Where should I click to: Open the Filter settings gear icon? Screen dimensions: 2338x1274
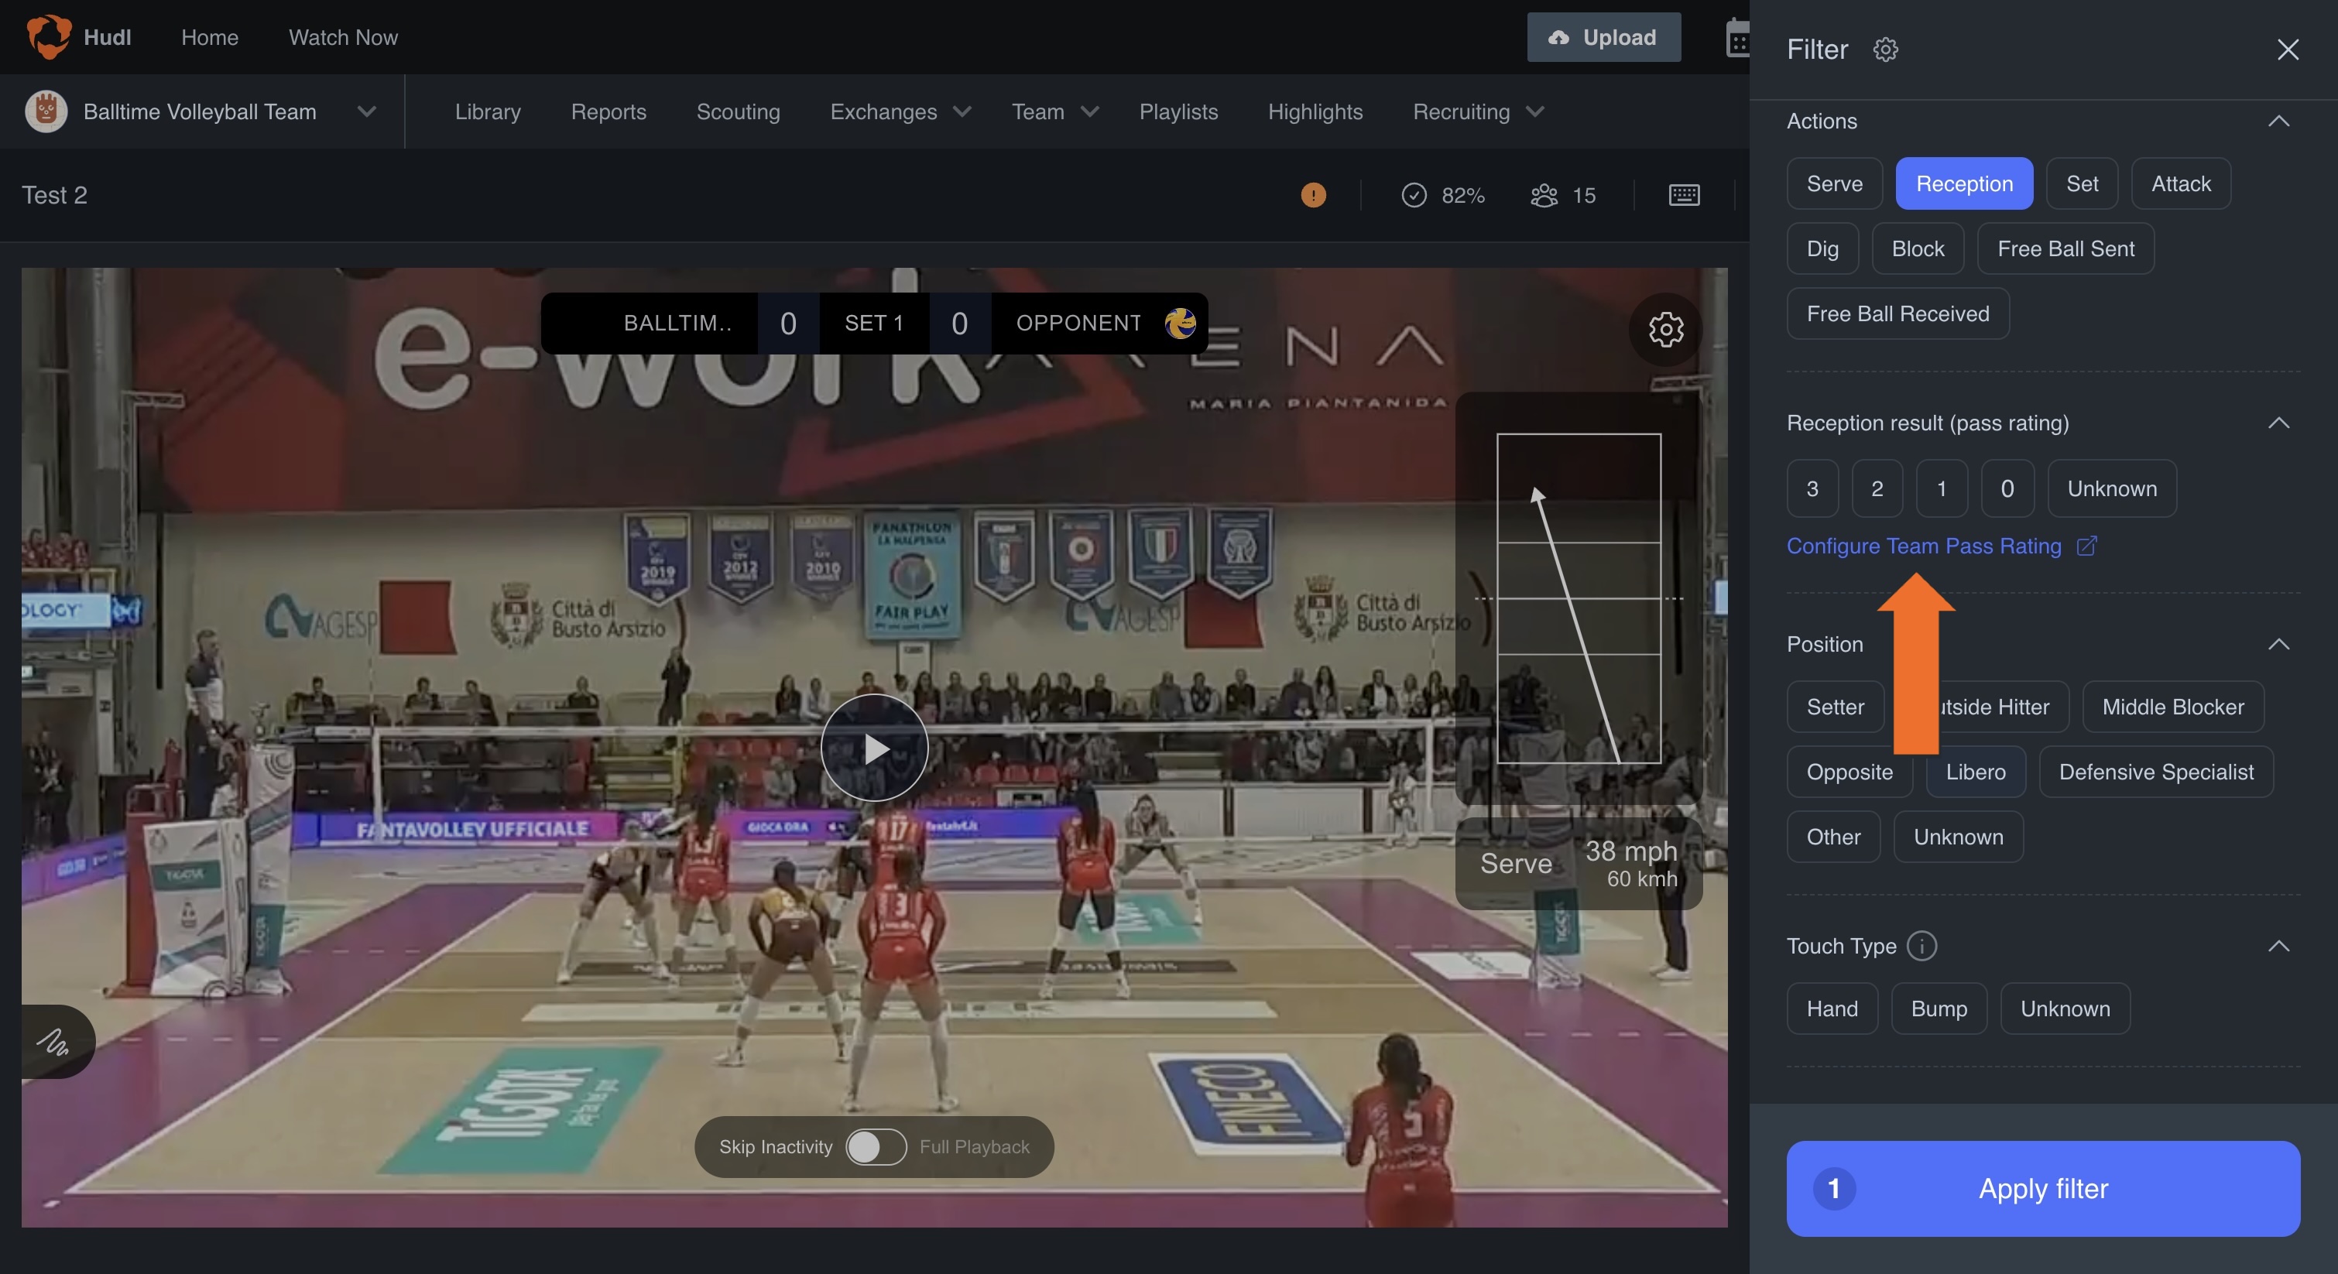pos(1885,49)
